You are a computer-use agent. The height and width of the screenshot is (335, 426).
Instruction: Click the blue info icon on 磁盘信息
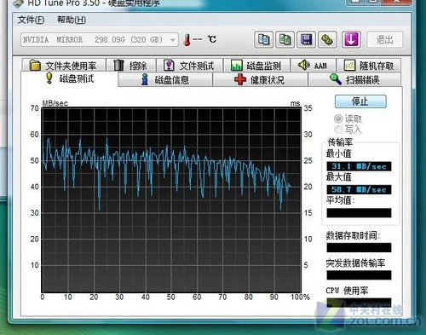tap(145, 79)
